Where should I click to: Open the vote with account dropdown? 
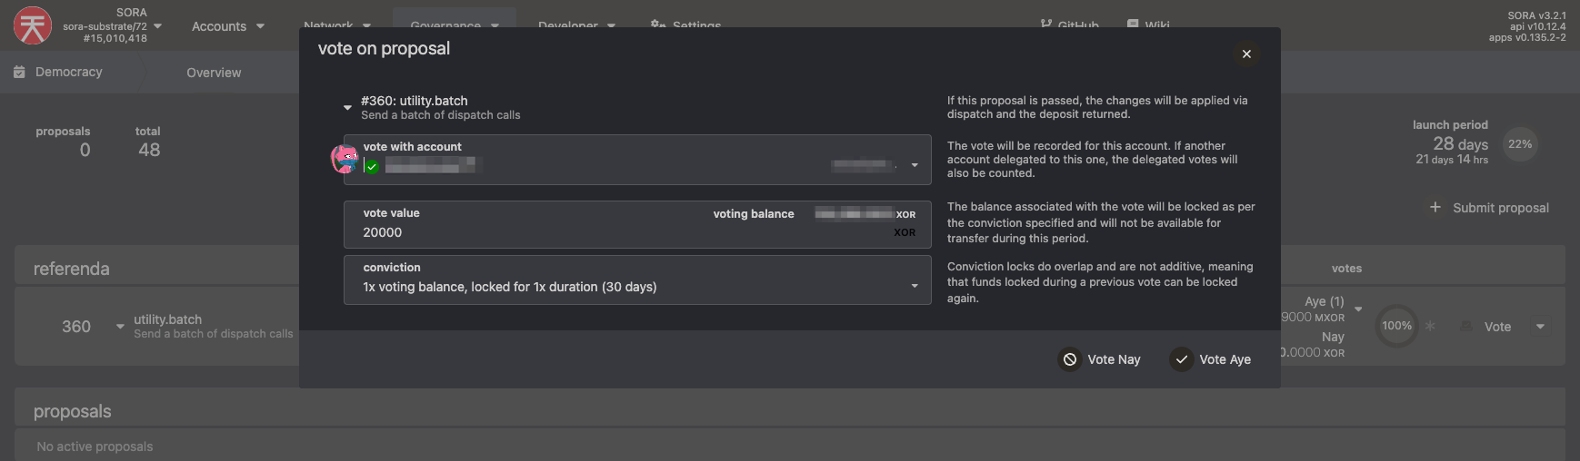point(915,165)
